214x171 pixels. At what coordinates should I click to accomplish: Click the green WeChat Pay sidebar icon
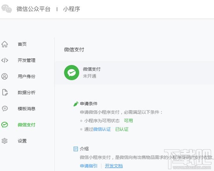(x=5, y=125)
